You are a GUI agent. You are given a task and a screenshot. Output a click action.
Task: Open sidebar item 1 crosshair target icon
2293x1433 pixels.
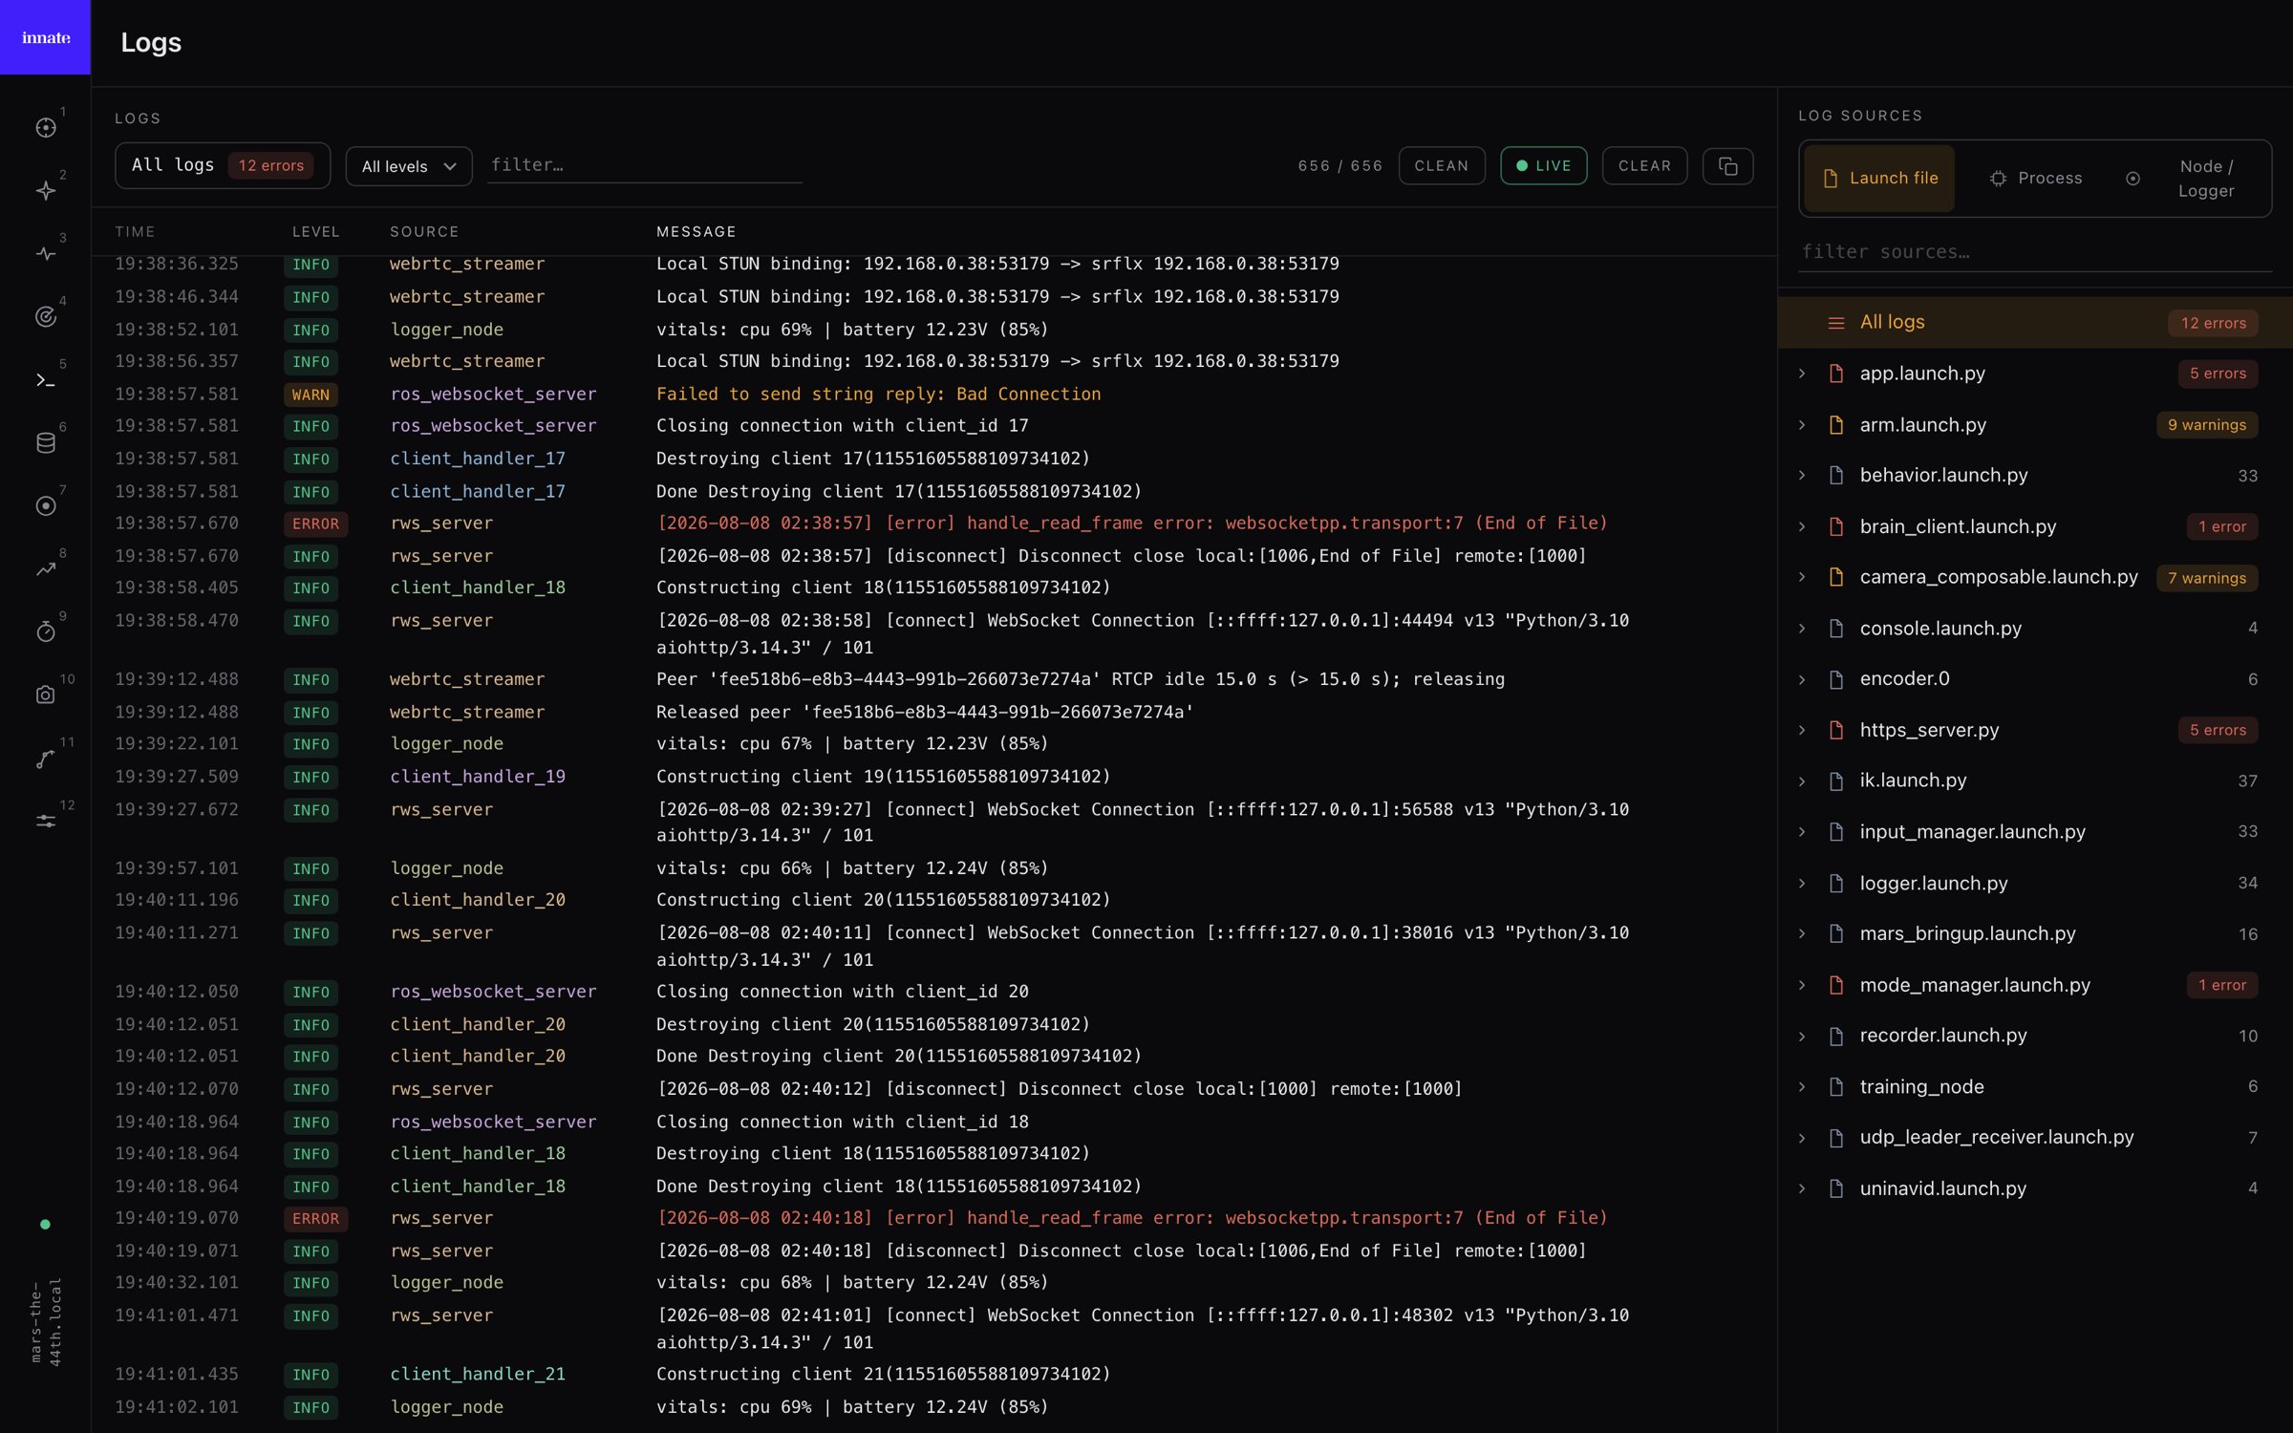tap(45, 128)
